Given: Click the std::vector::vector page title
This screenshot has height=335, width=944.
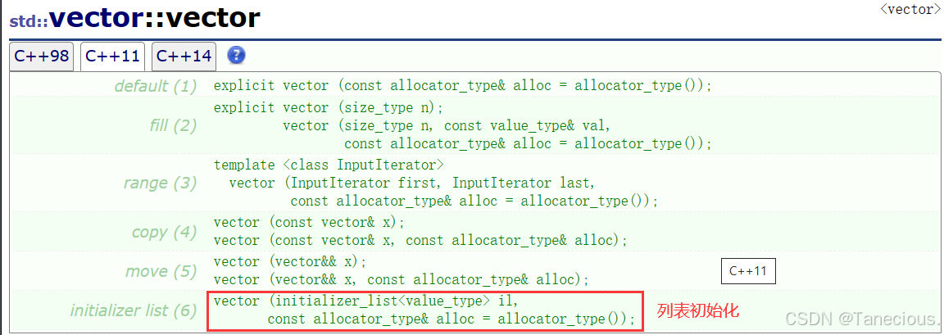Looking at the screenshot, I should point(135,19).
